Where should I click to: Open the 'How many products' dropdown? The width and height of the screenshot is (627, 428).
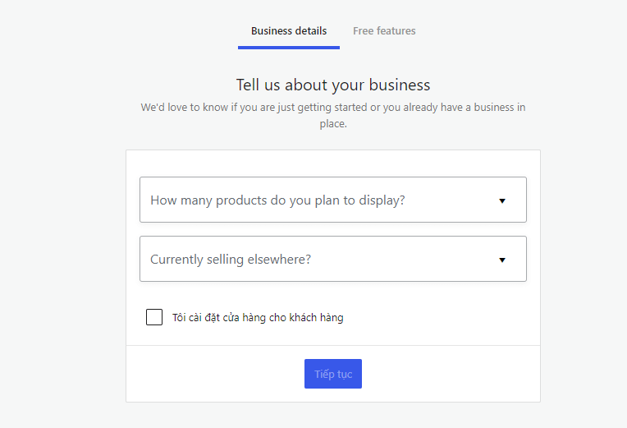pyautogui.click(x=332, y=200)
